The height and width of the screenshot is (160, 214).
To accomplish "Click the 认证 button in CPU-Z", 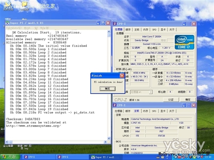I will [171, 100].
